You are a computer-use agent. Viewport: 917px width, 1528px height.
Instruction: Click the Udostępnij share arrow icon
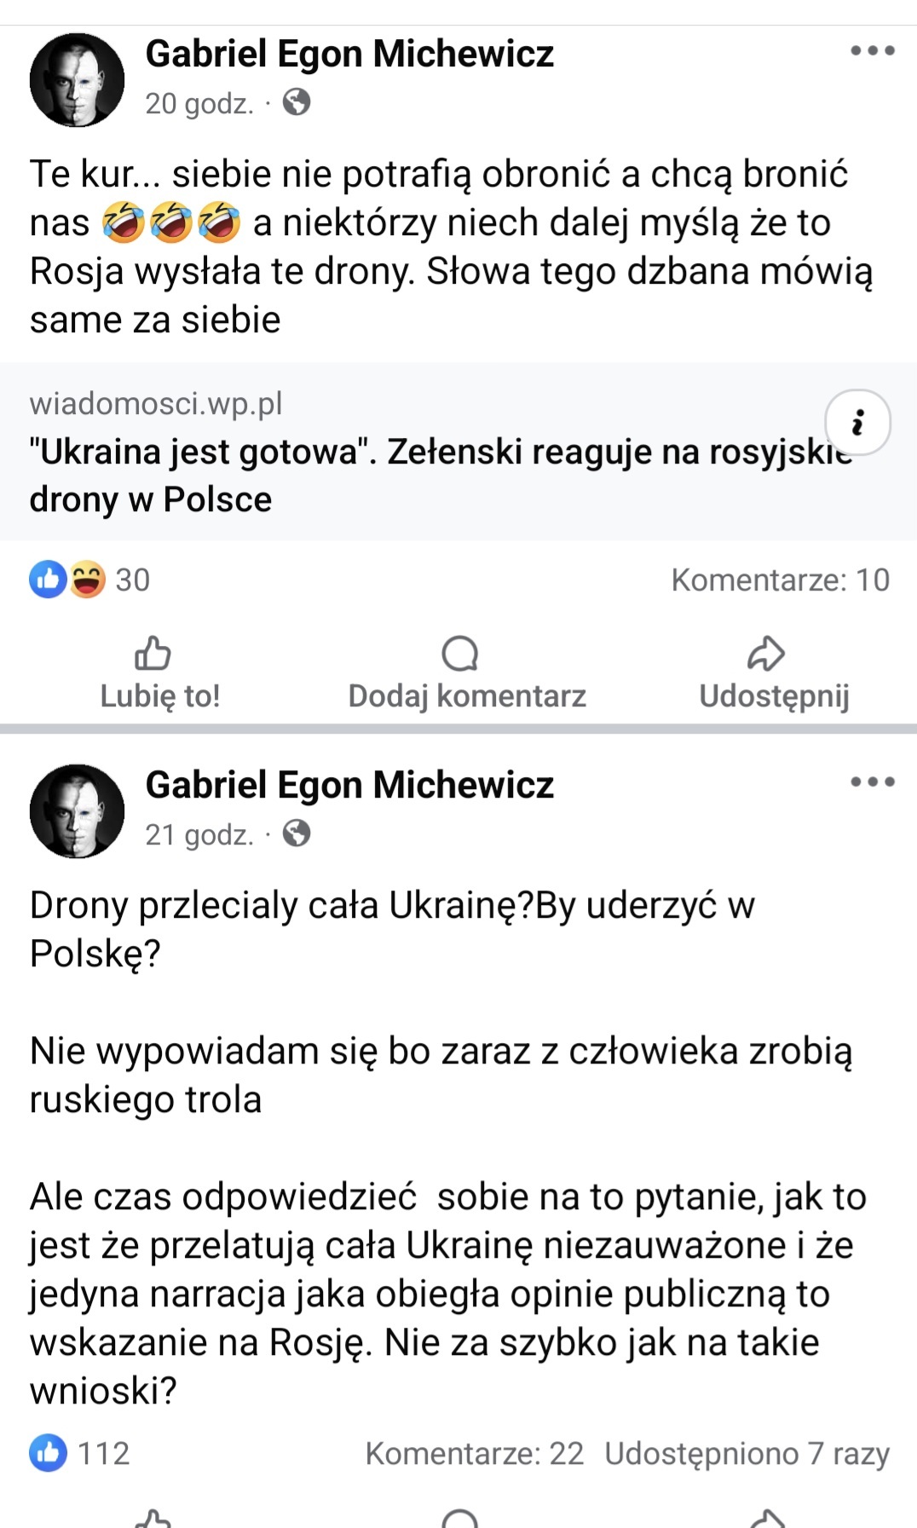pos(765,654)
